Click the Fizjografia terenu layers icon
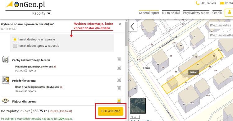 click(x=6, y=100)
